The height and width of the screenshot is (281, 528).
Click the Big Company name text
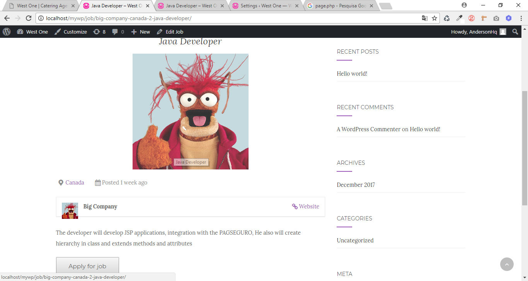[x=100, y=207]
